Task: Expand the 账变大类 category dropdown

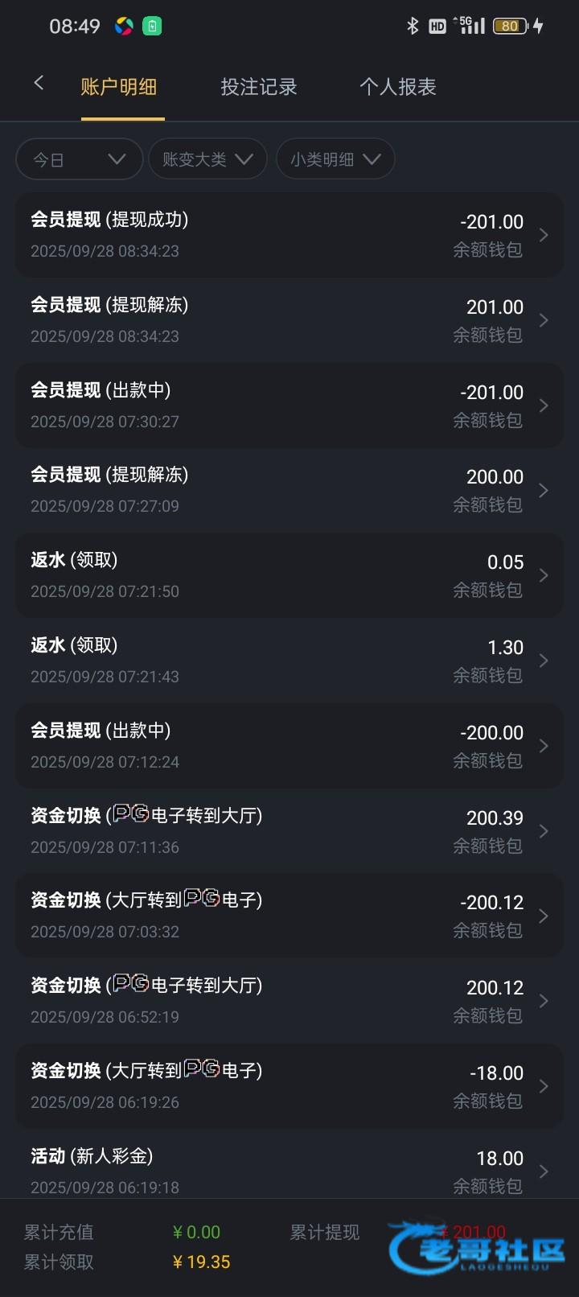Action: click(207, 159)
